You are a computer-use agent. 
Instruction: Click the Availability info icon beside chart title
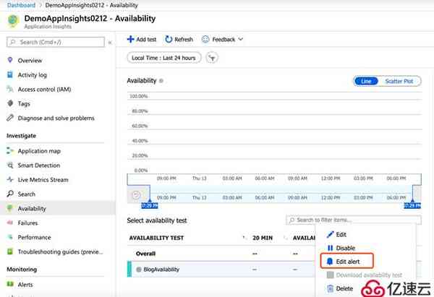(x=161, y=81)
